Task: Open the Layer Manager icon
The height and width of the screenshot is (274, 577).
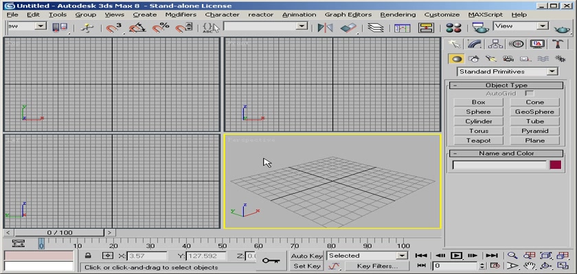Action: (375, 27)
